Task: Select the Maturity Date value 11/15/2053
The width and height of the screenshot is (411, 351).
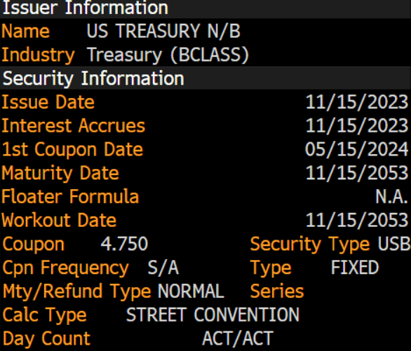Action: click(357, 173)
